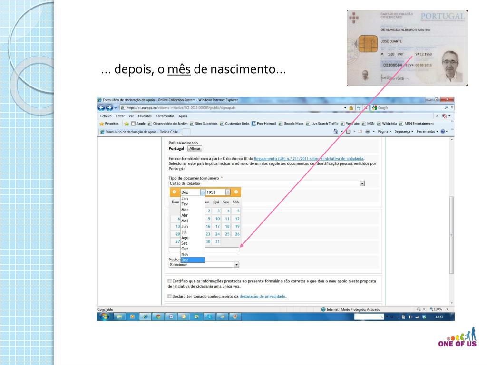The width and height of the screenshot is (487, 365).
Task: Expand the Página command bar menu
Action: [384, 131]
